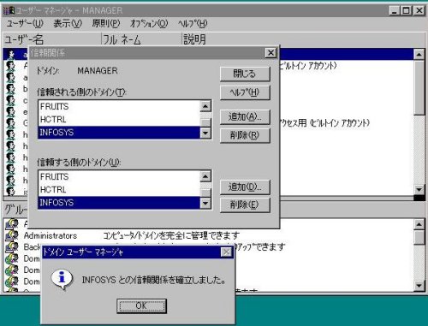
Task: Click the selected first user's icon
Action: coord(11,54)
